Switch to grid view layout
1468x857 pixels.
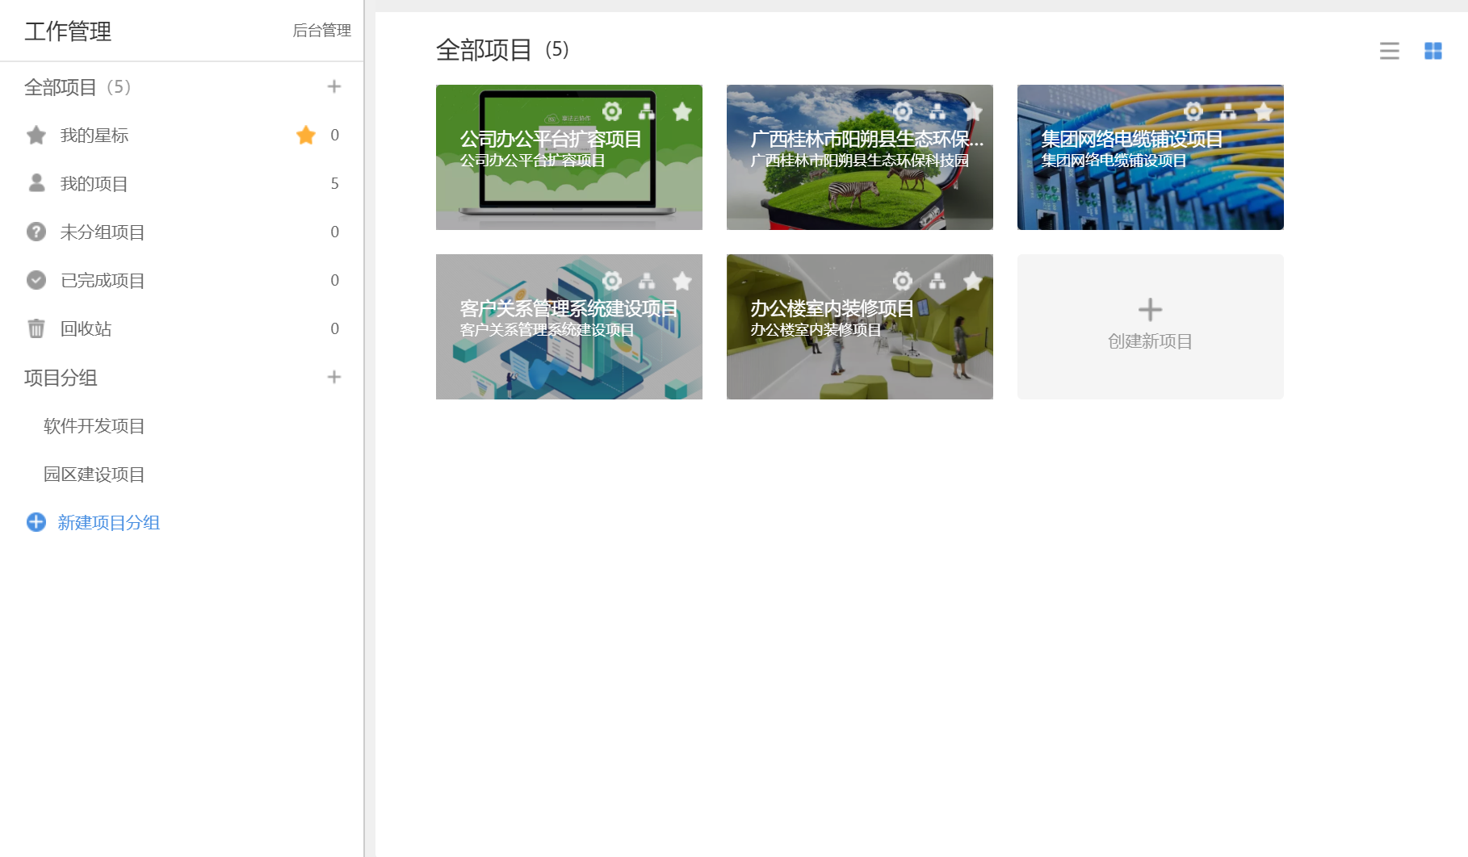click(1433, 51)
